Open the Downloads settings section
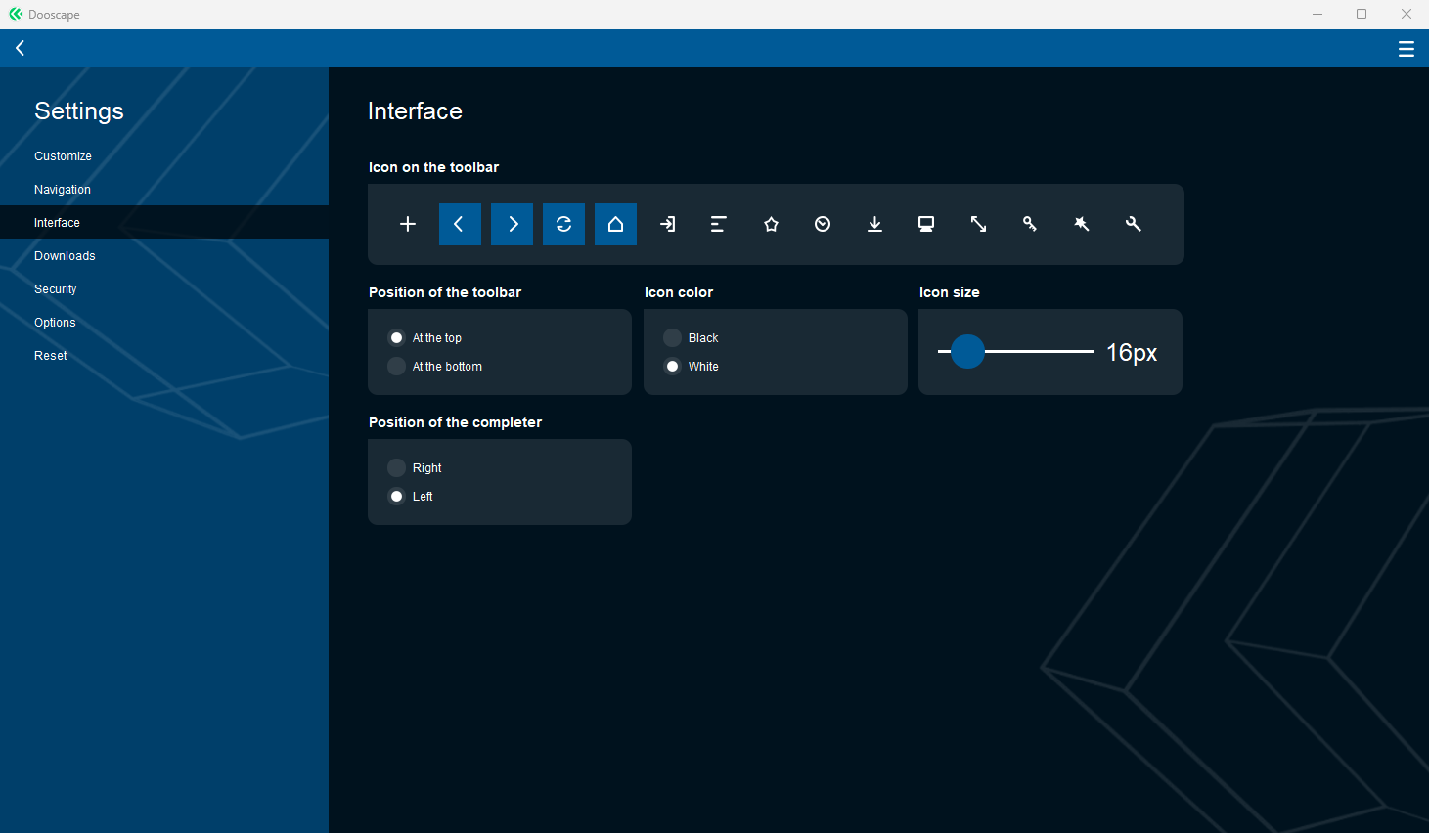 (x=65, y=256)
